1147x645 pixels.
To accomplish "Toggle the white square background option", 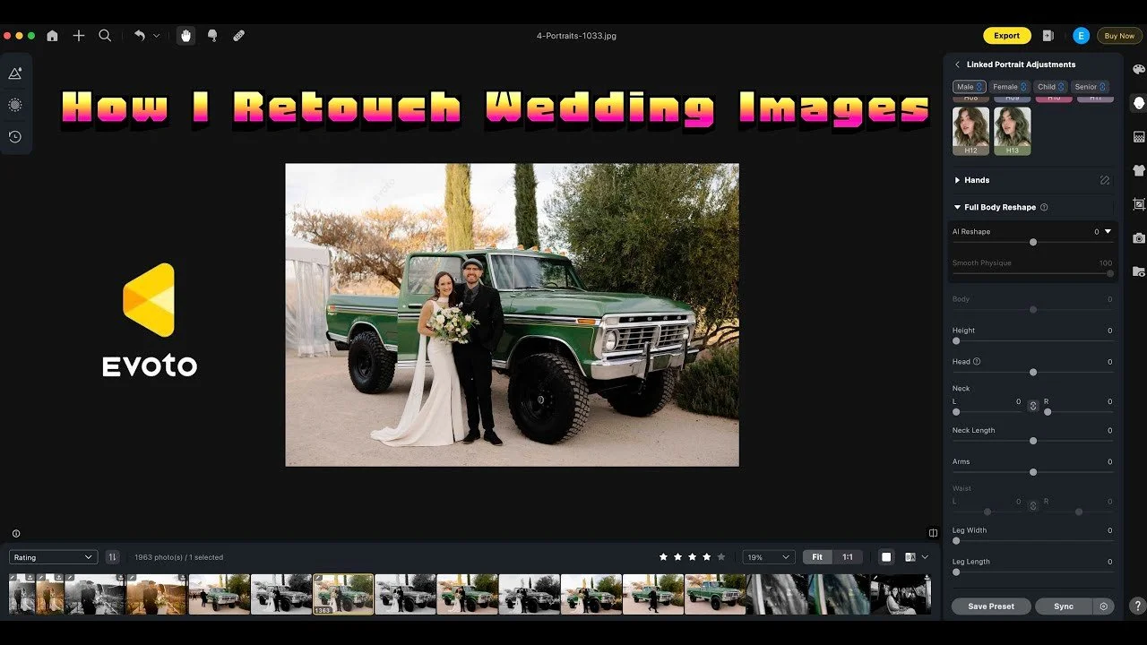I will (886, 557).
